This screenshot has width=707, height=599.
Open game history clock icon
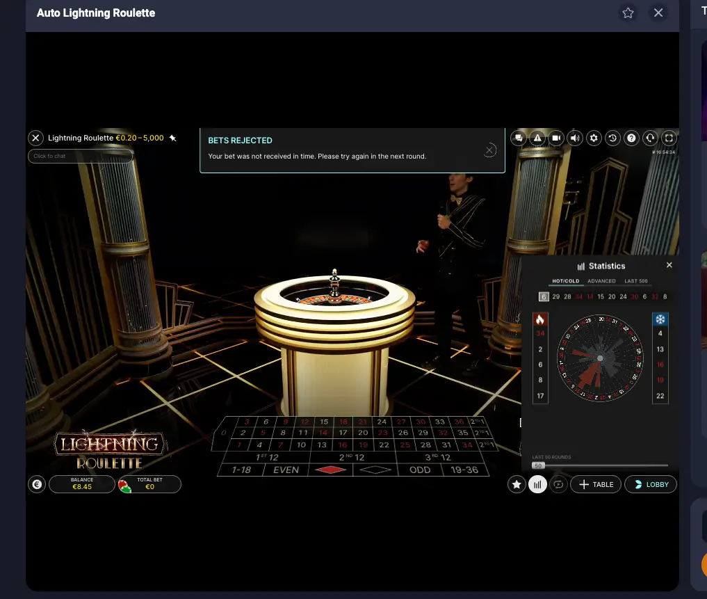612,138
